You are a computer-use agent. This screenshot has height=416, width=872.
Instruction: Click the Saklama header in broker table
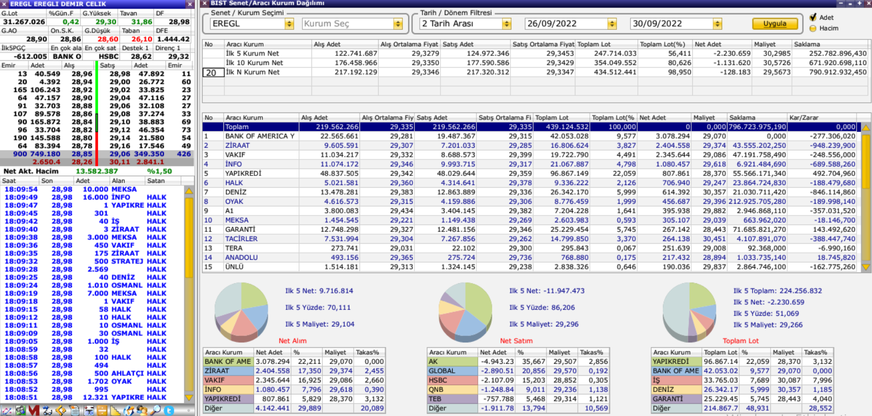click(x=757, y=117)
